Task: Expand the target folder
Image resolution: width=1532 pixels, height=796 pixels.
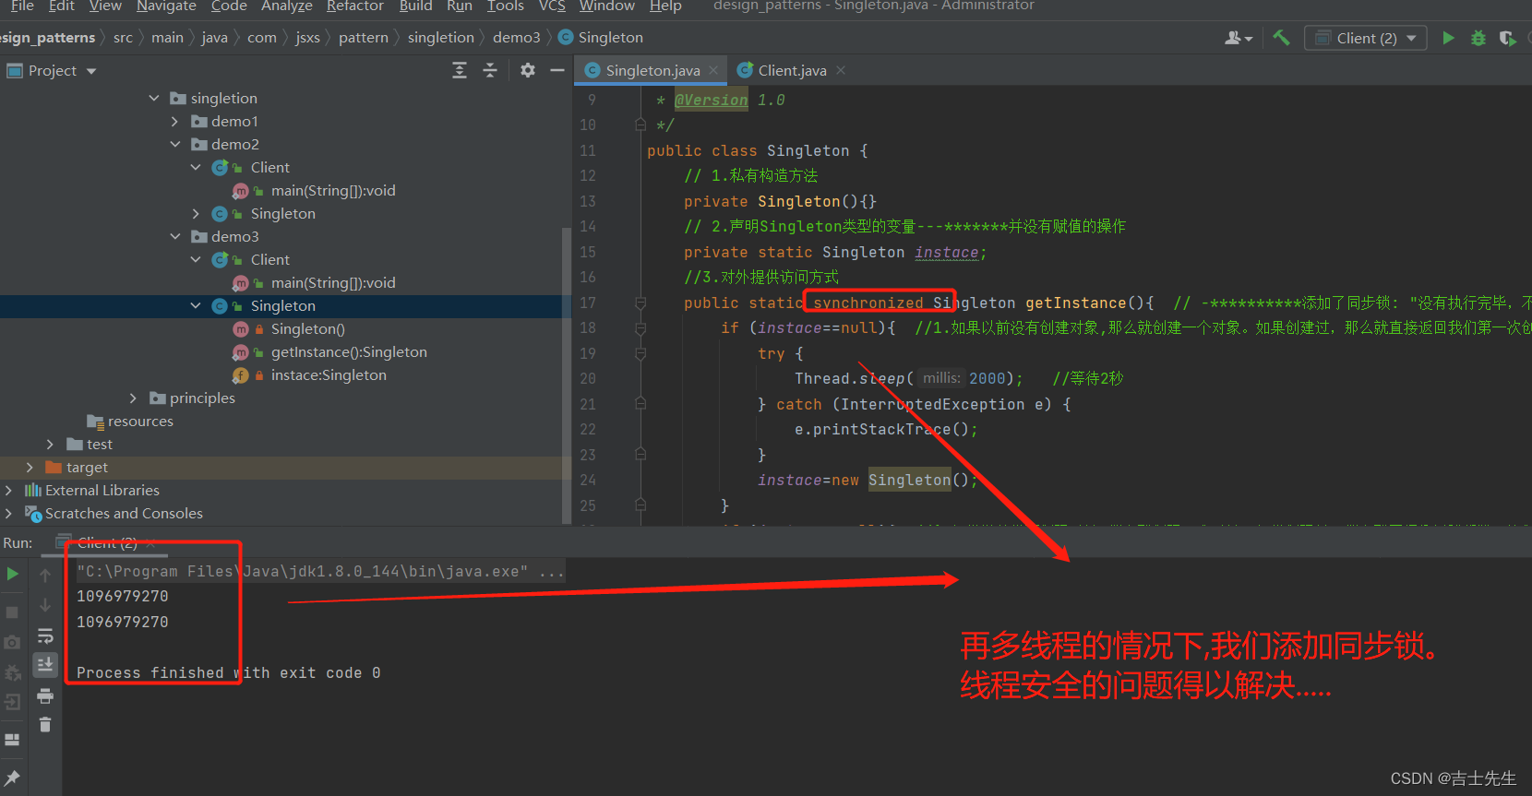Action: click(30, 467)
